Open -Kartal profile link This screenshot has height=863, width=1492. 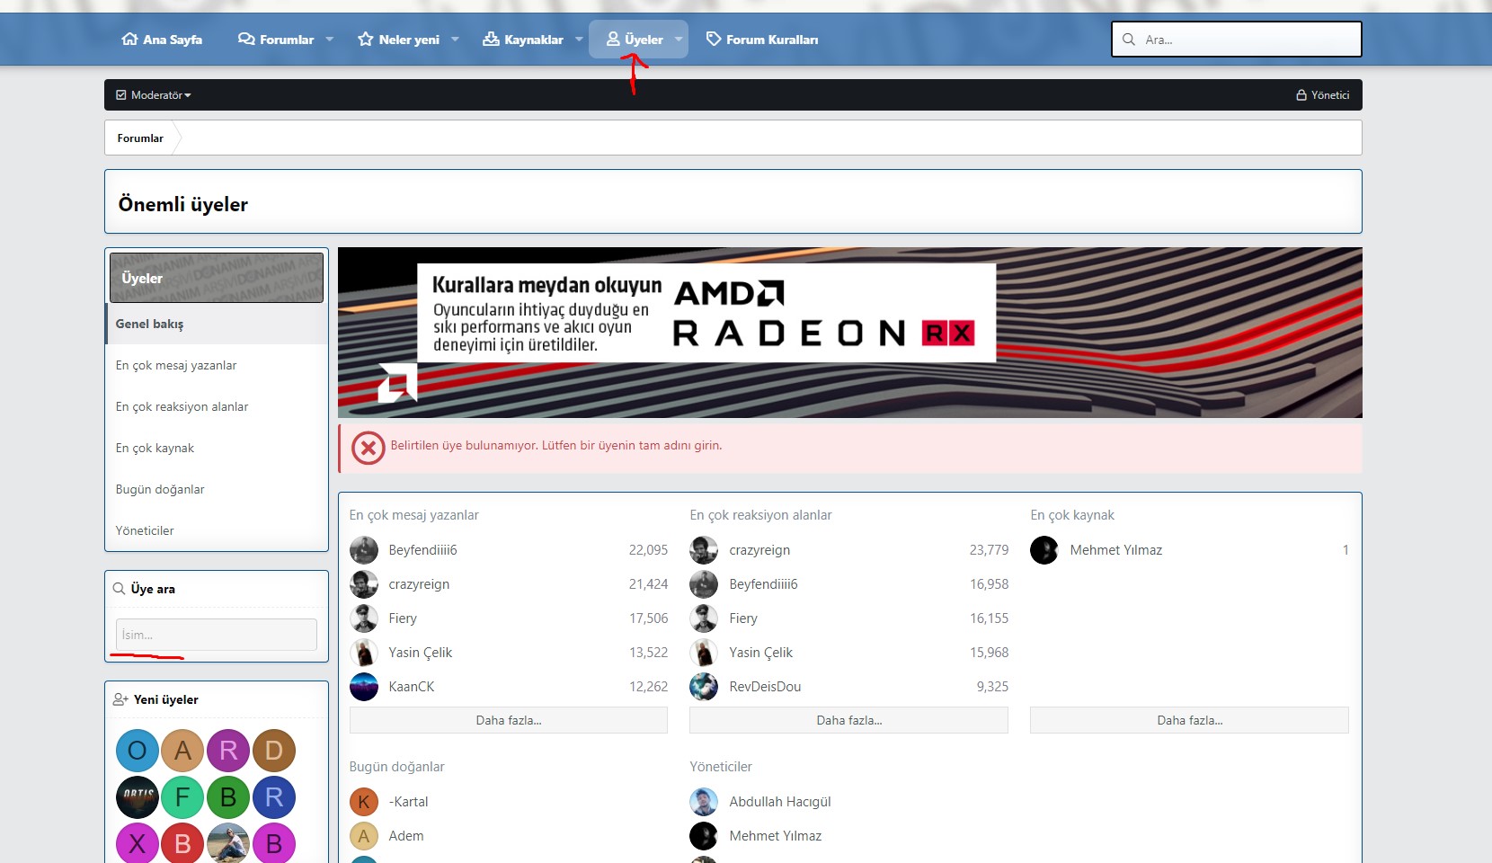[x=408, y=802]
